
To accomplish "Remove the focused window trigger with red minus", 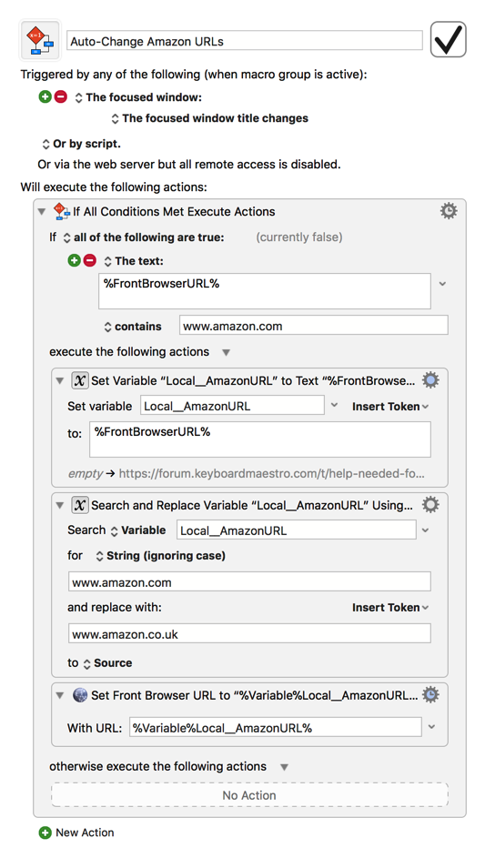I will [61, 97].
